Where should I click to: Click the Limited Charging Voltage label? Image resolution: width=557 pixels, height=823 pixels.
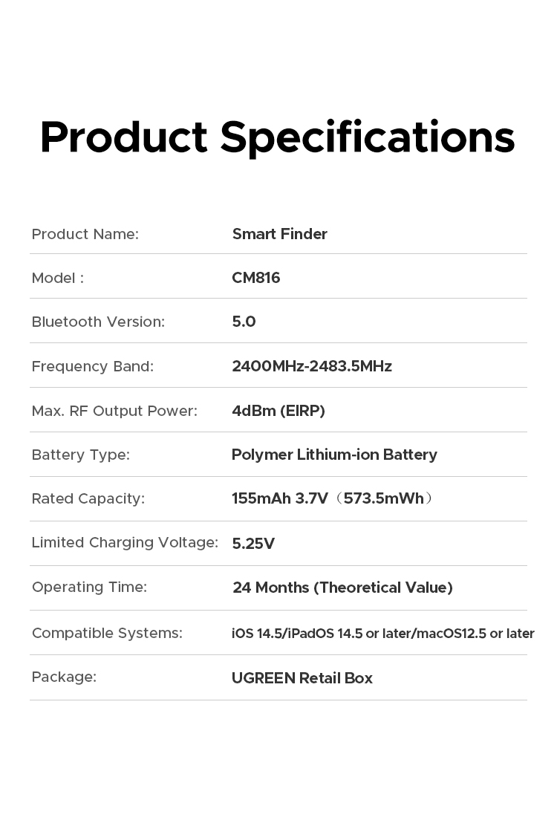tap(125, 543)
